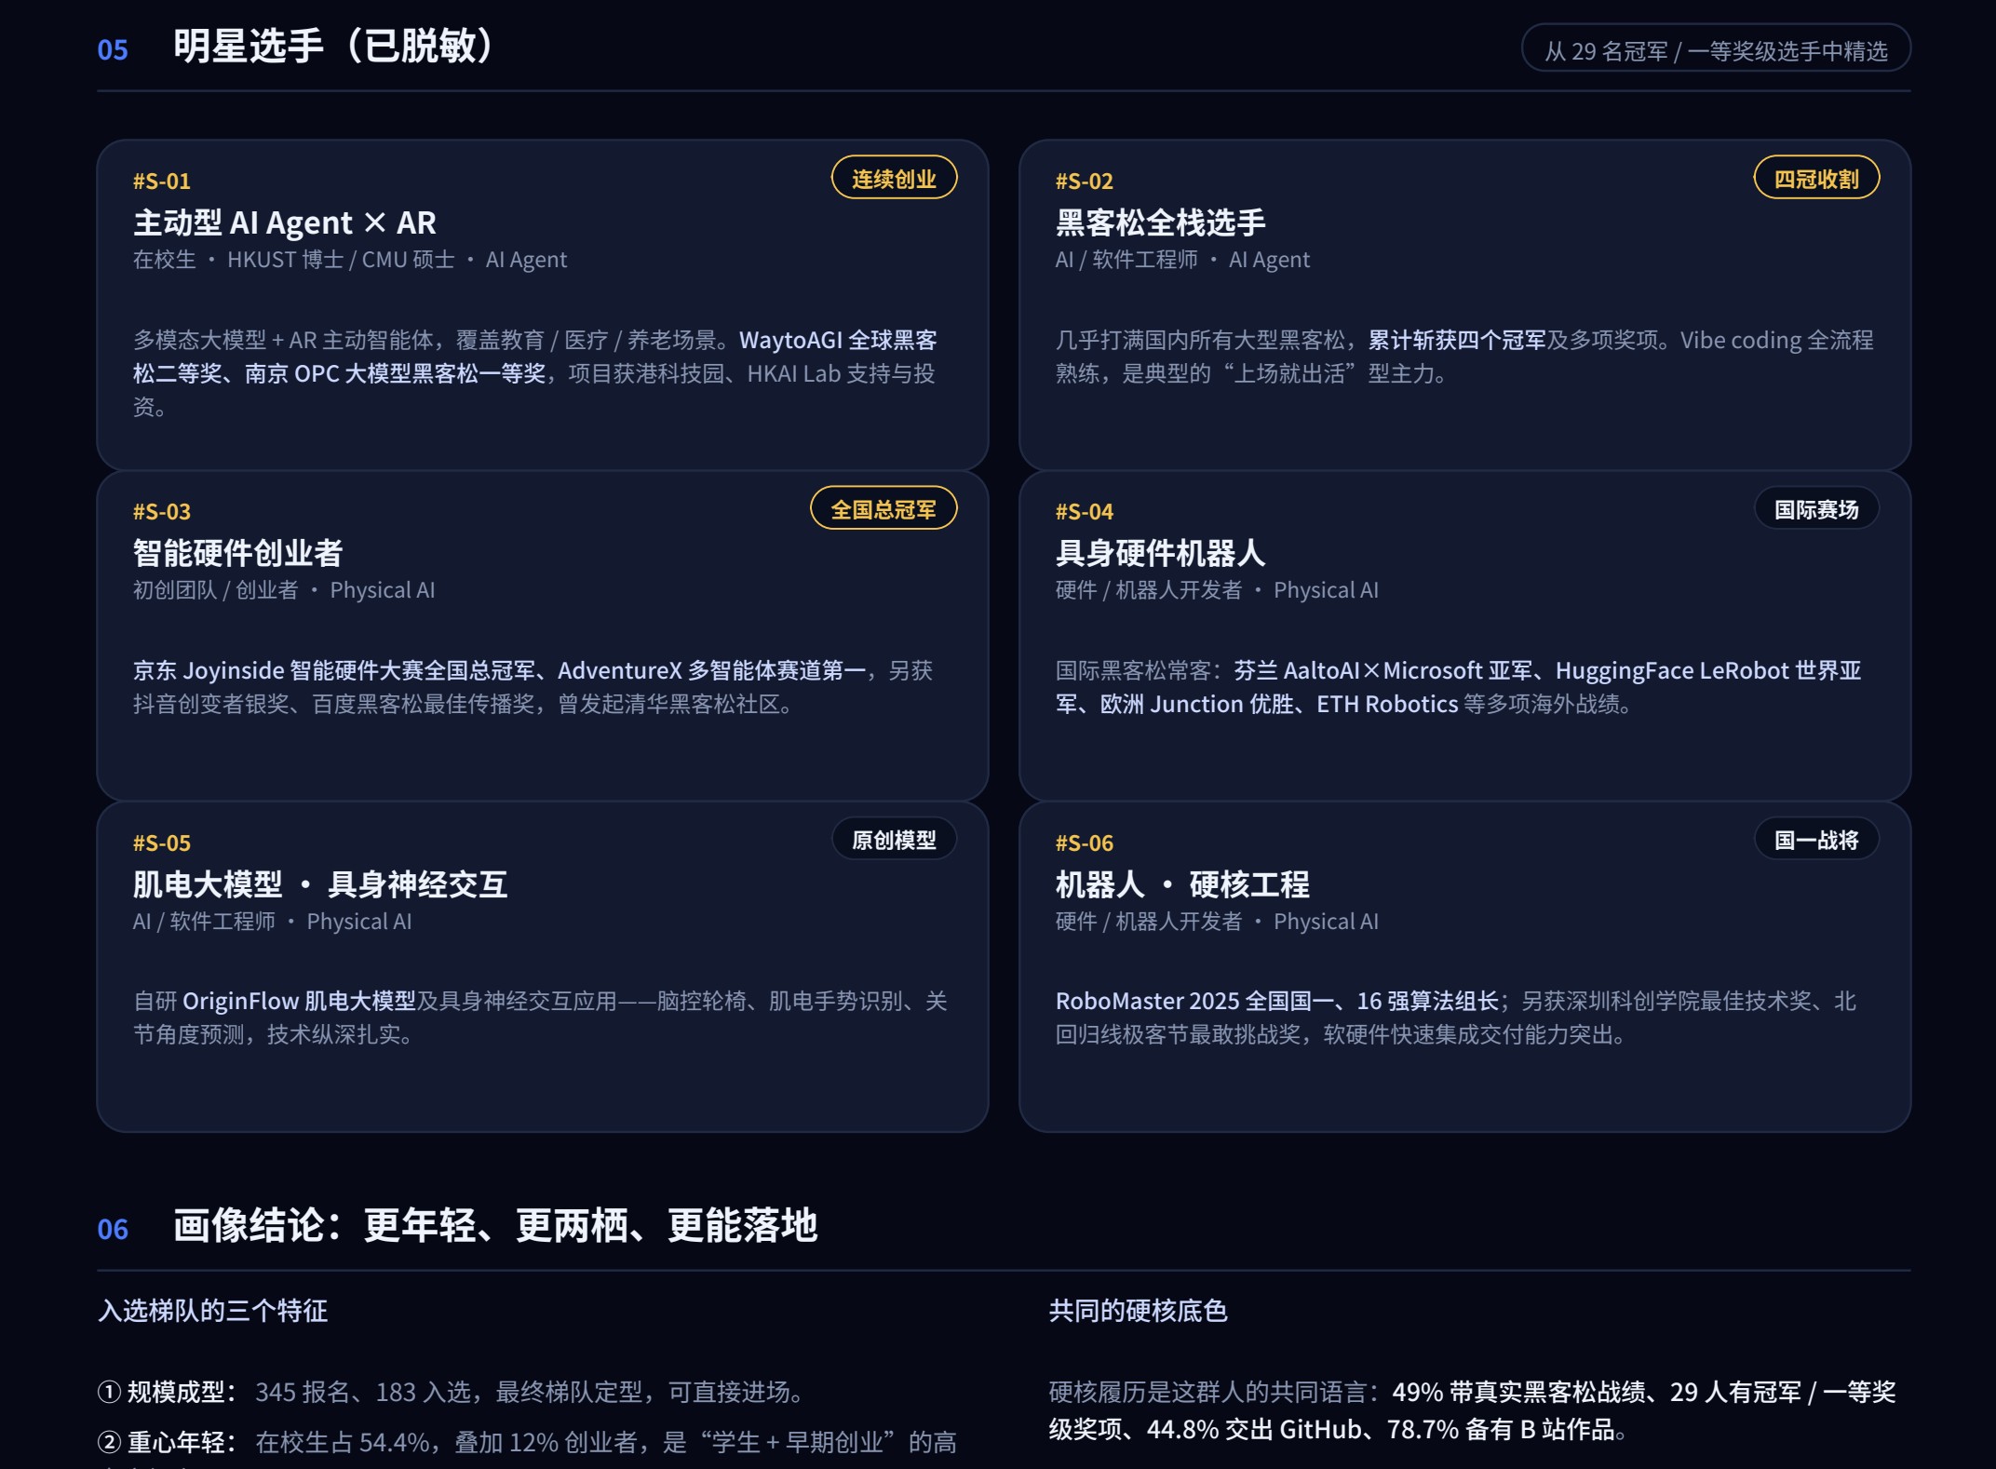Screen dimensions: 1996x1469
Task: Click the 国际赛场 tag
Action: [x=1816, y=508]
